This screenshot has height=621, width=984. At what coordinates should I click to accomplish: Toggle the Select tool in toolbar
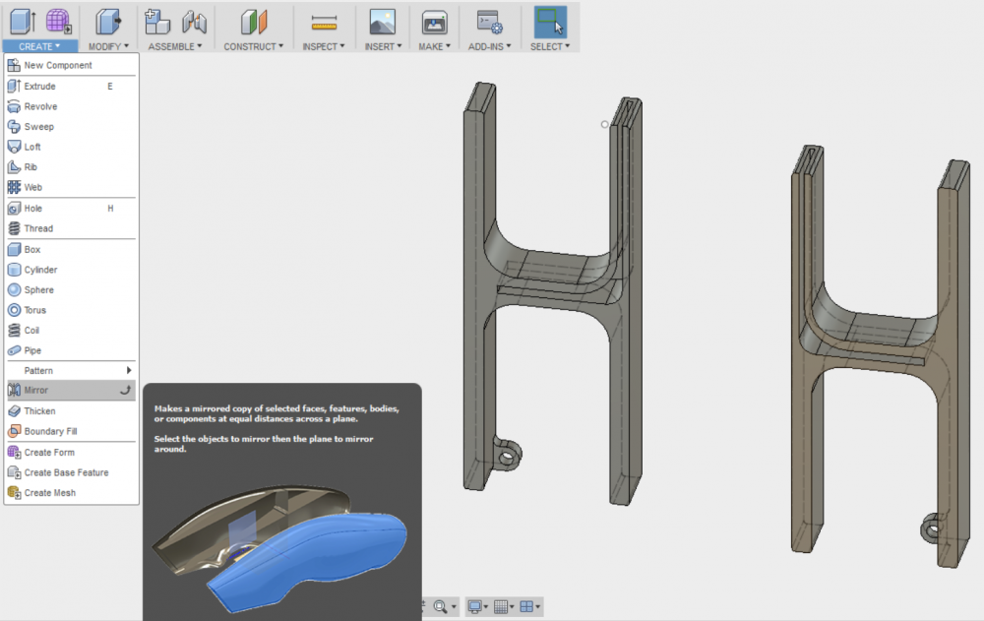[x=550, y=21]
